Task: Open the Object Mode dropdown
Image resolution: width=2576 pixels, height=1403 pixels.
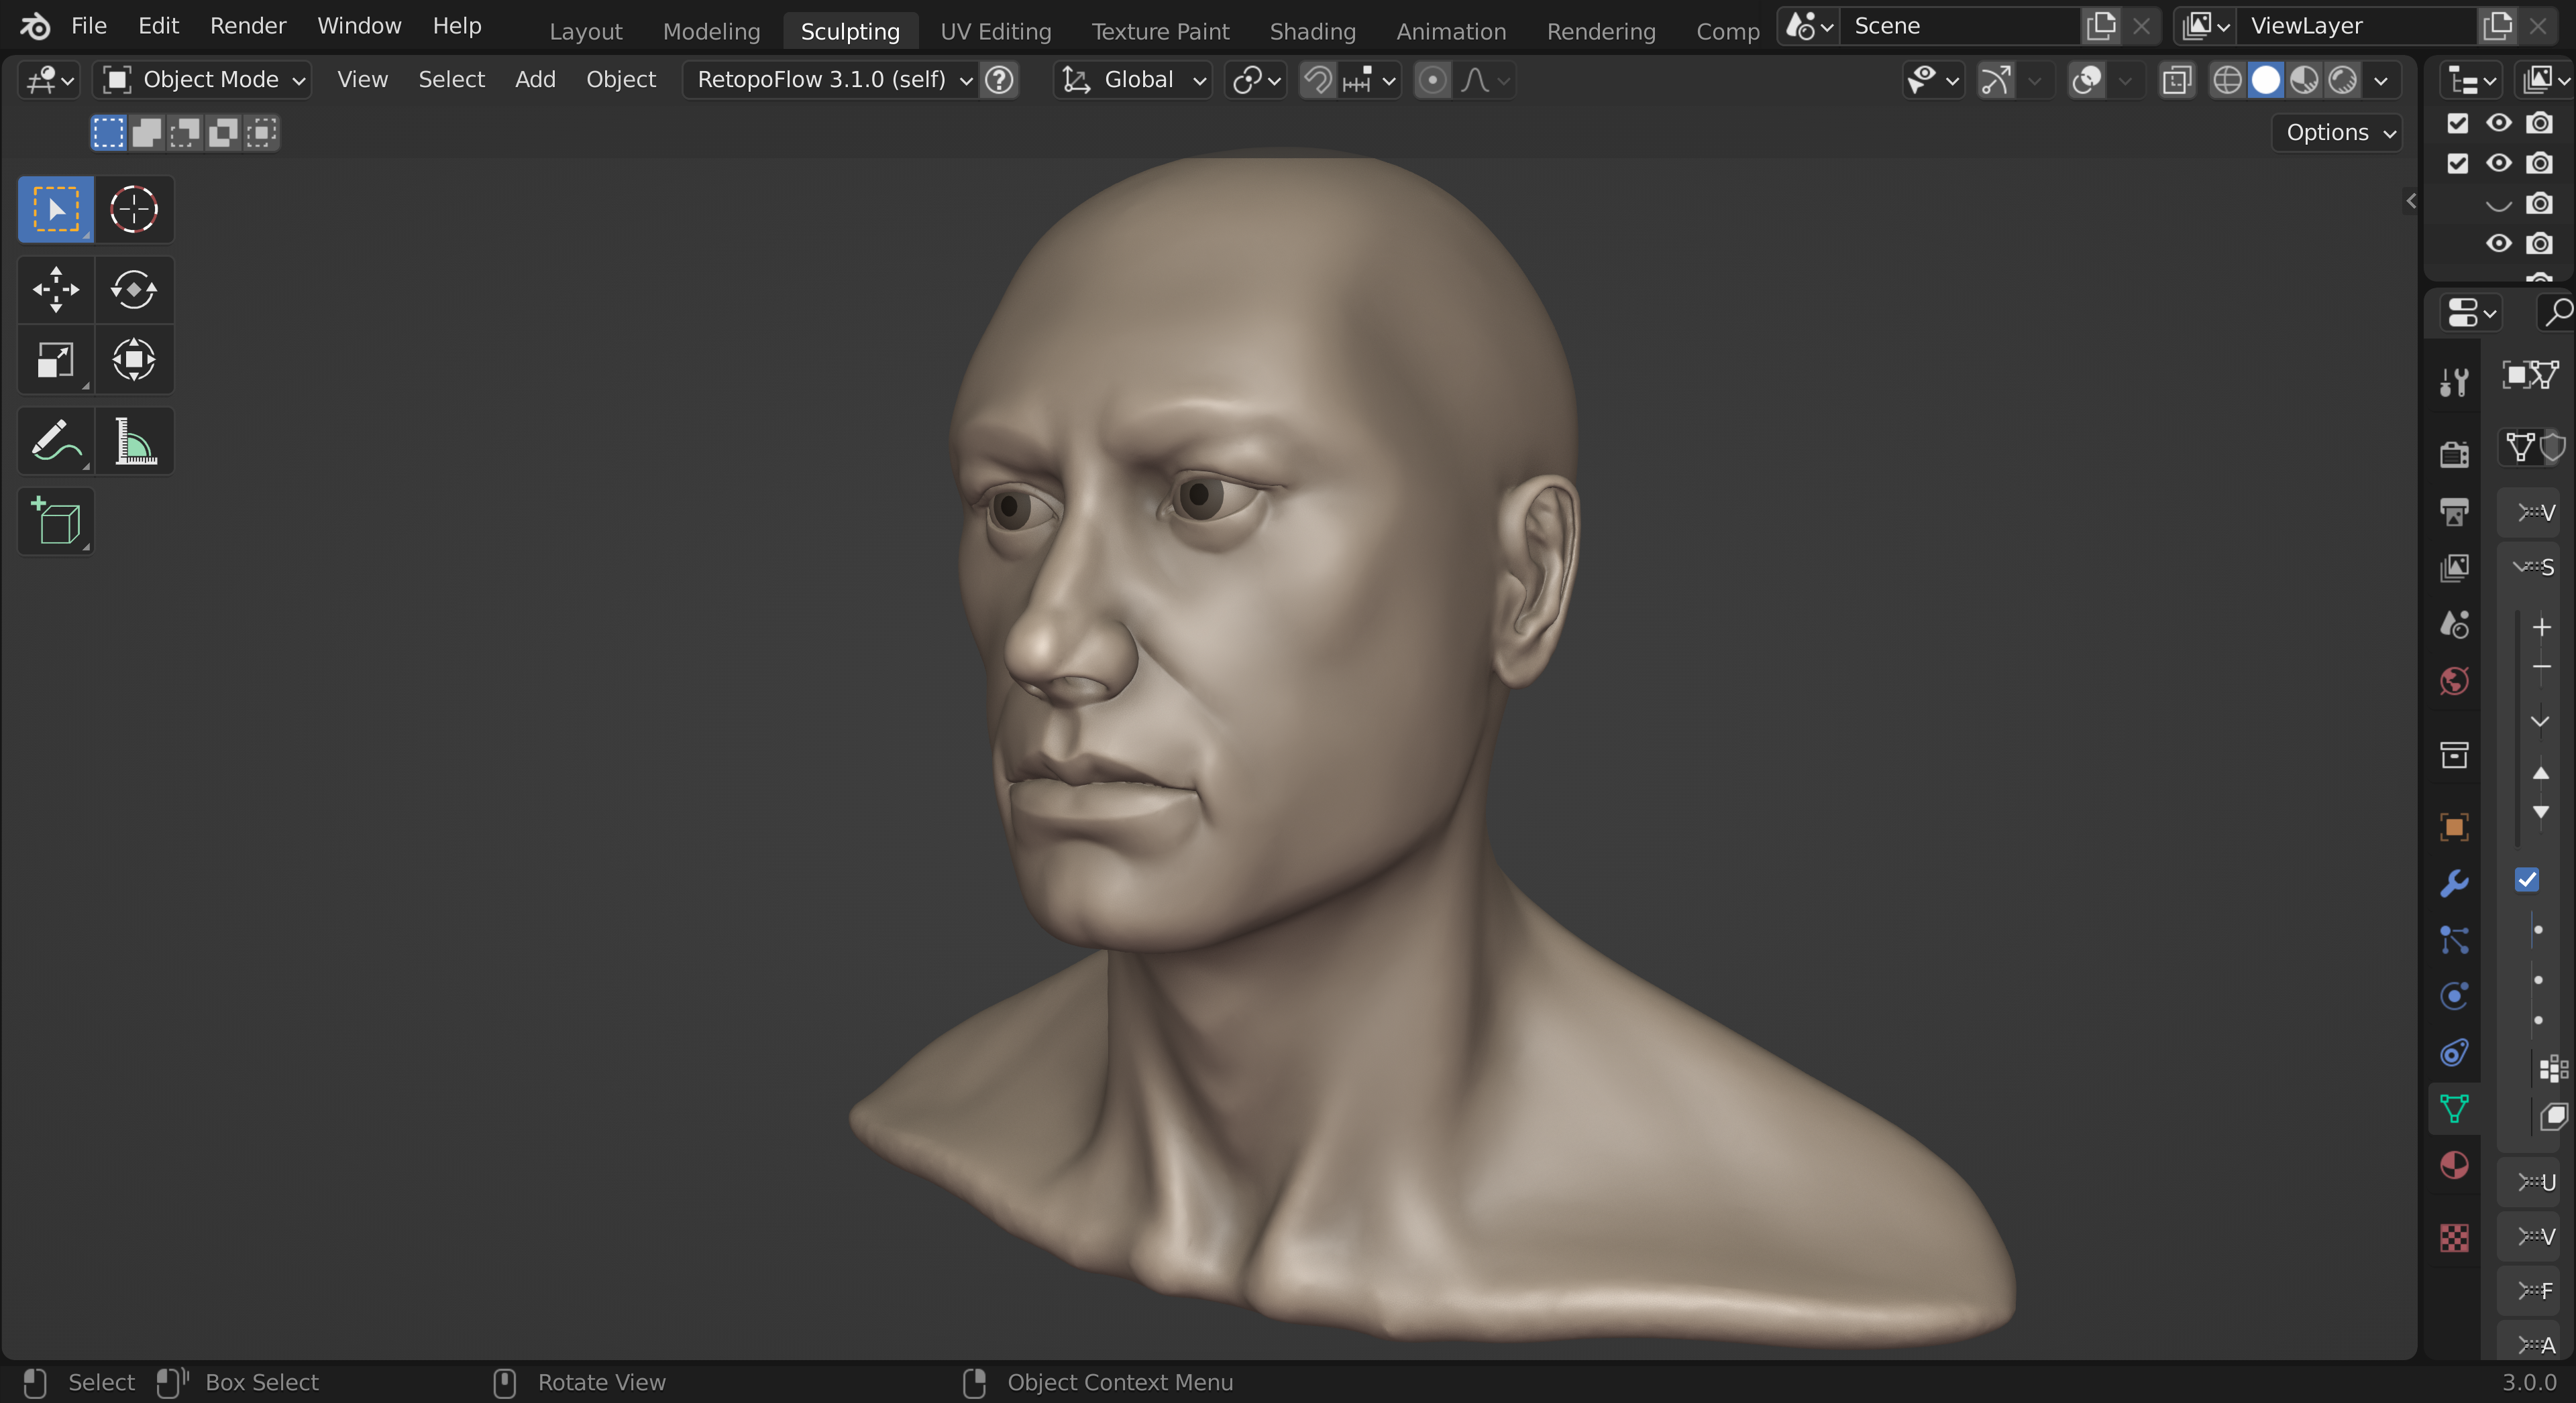Action: [x=203, y=80]
